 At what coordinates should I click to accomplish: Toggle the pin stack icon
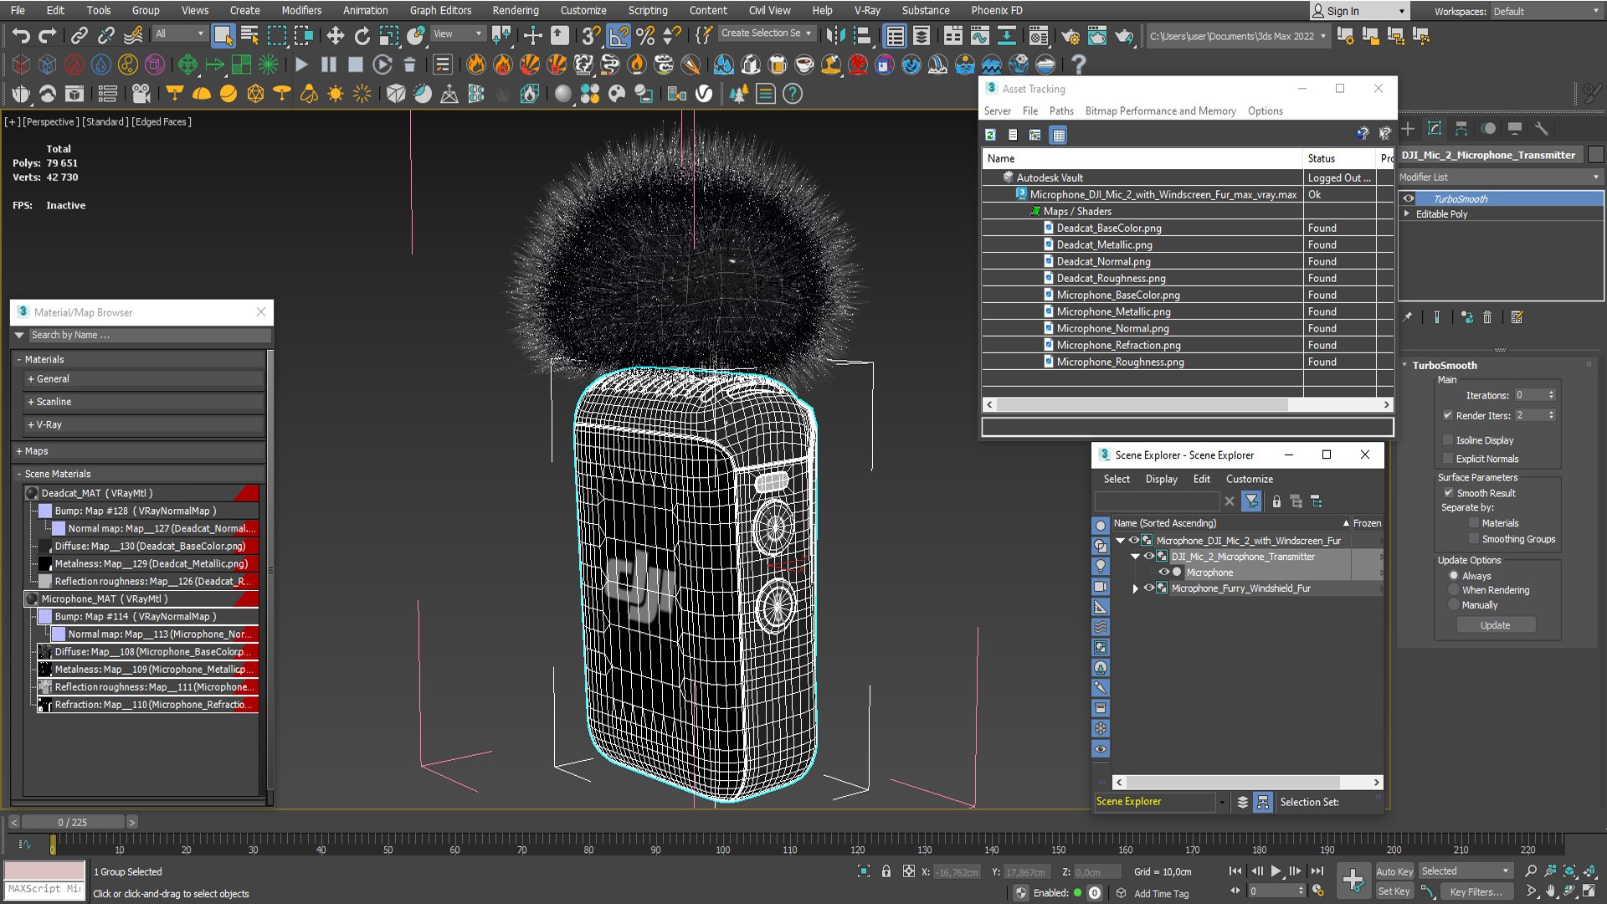[x=1407, y=317]
